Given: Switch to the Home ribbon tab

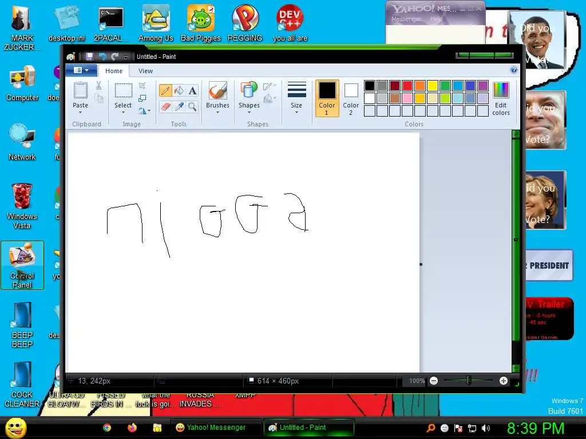Looking at the screenshot, I should (114, 70).
